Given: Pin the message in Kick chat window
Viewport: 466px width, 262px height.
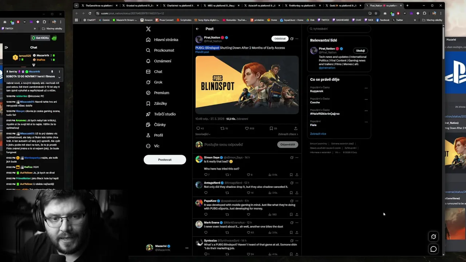Looking at the screenshot, I should pyautogui.click(x=52, y=72).
